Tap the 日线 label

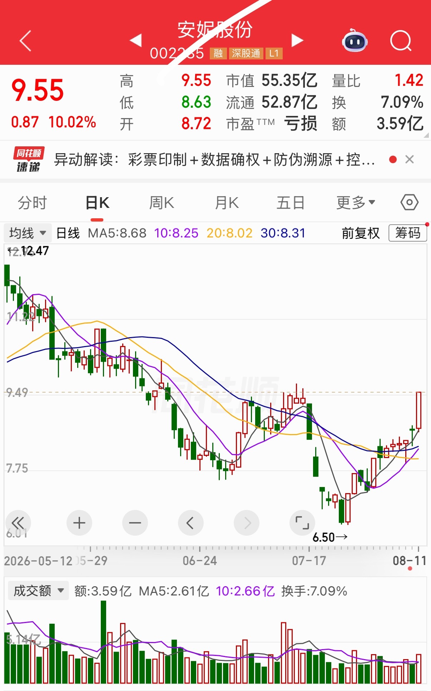(x=68, y=233)
